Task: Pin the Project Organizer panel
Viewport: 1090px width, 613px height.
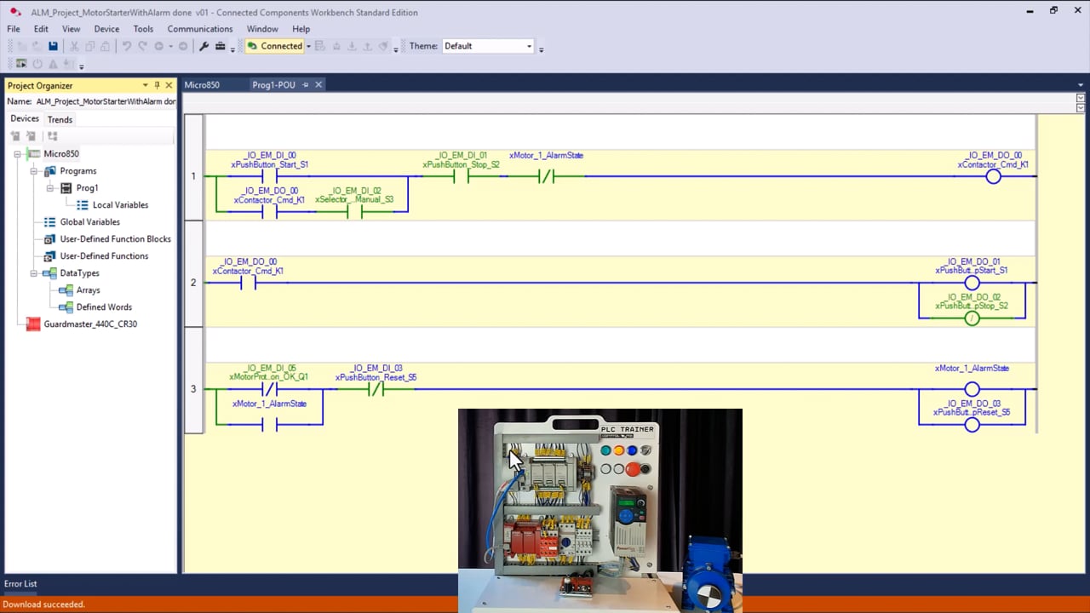Action: [157, 85]
